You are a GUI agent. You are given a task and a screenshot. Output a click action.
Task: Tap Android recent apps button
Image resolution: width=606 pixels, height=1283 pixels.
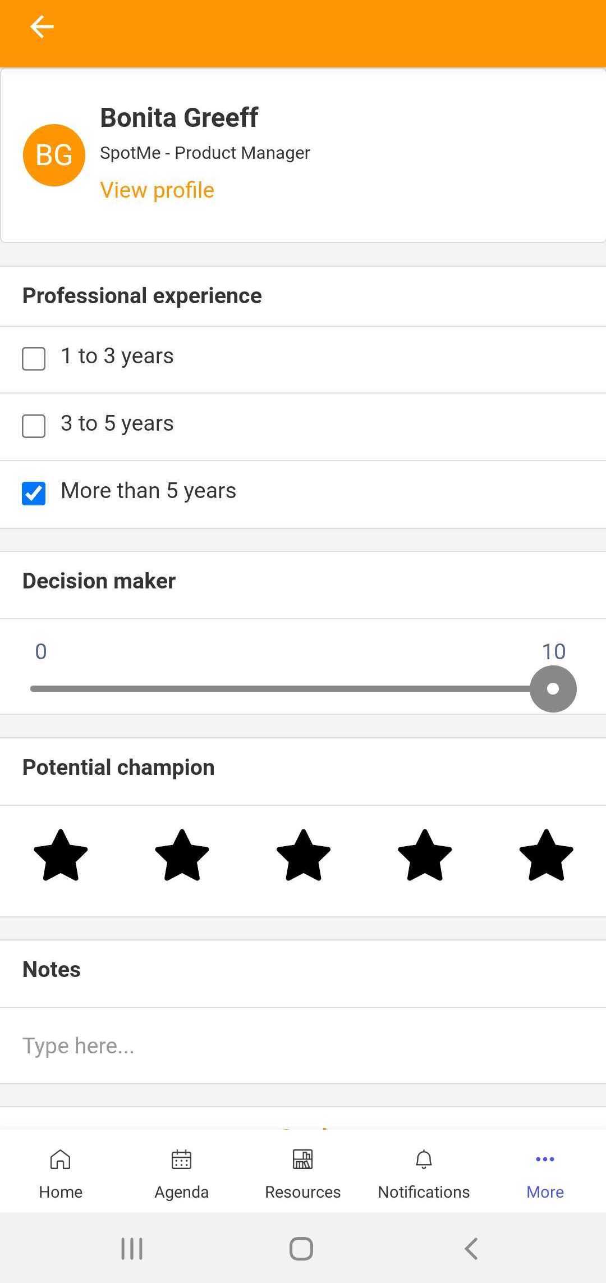pos(132,1249)
